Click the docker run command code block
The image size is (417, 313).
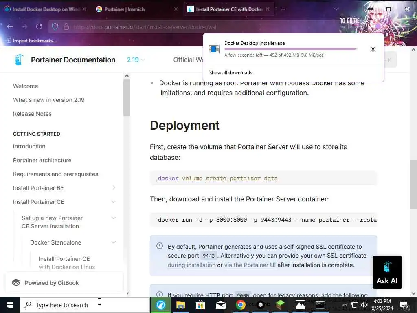click(x=263, y=220)
